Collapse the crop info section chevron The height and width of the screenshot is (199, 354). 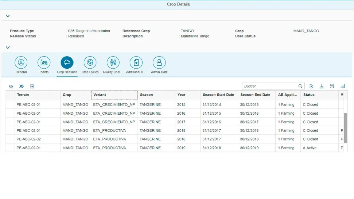8,47
